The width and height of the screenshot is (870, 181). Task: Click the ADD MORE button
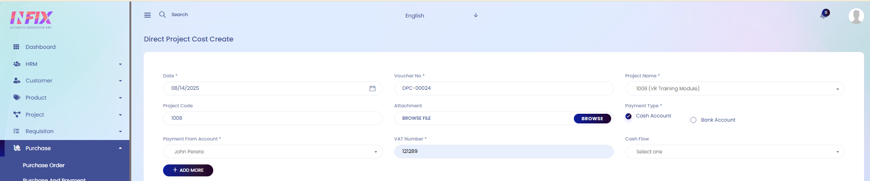click(188, 170)
